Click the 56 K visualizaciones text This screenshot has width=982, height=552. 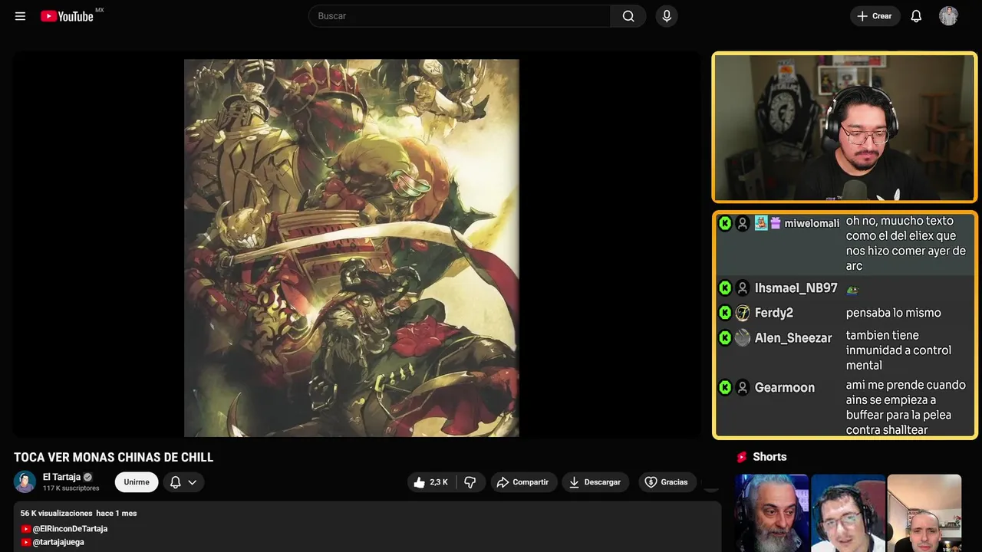pyautogui.click(x=56, y=514)
